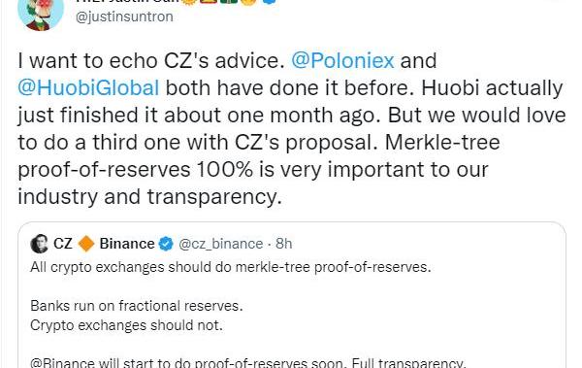Open the @cz_binance handle

click(220, 244)
